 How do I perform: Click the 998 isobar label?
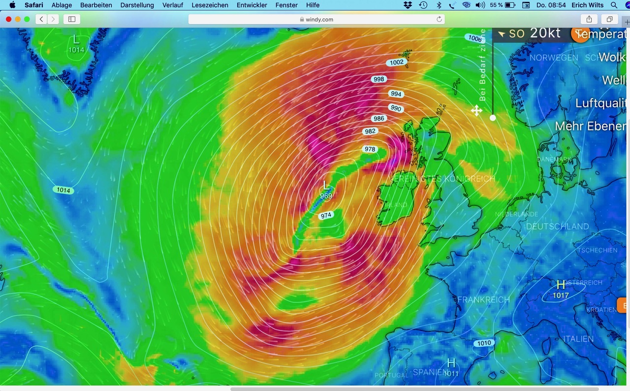pyautogui.click(x=378, y=79)
